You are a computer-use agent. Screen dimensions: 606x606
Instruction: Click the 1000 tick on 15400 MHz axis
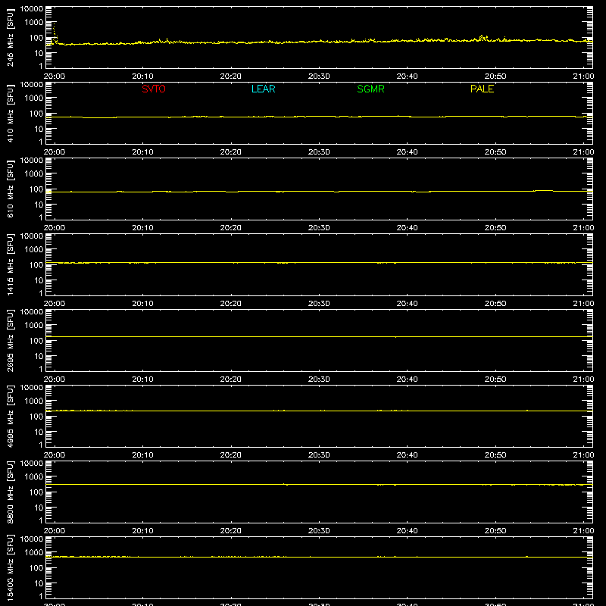34,553
